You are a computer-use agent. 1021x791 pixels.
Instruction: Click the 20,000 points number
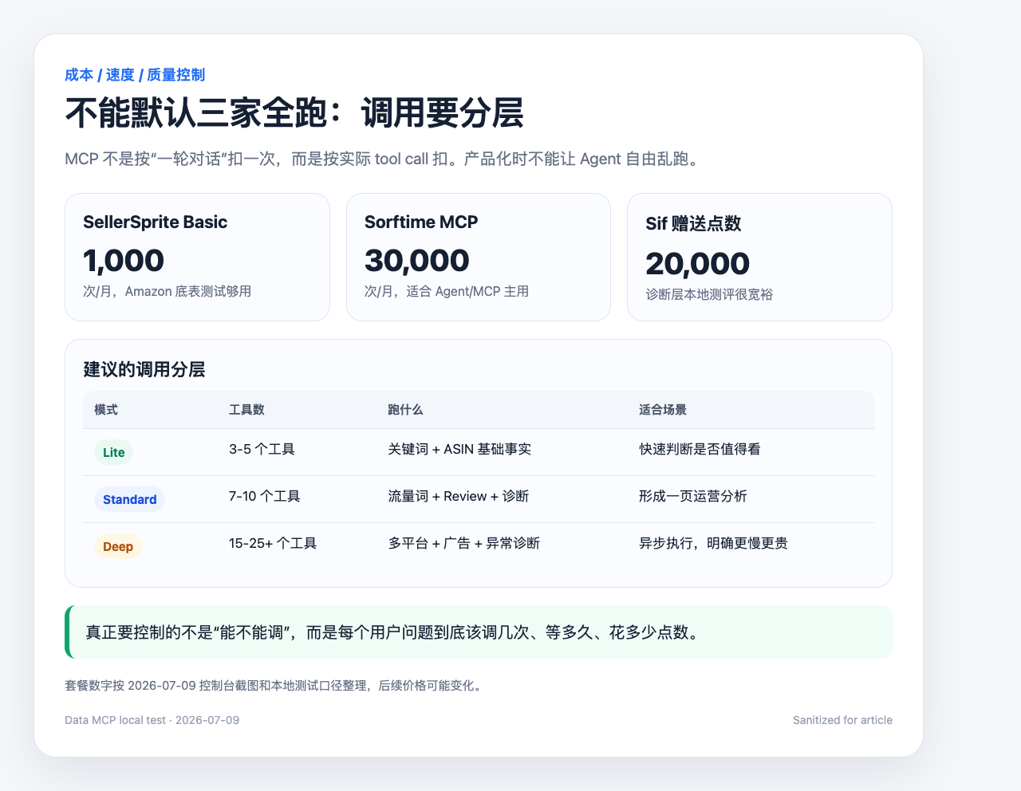(698, 264)
